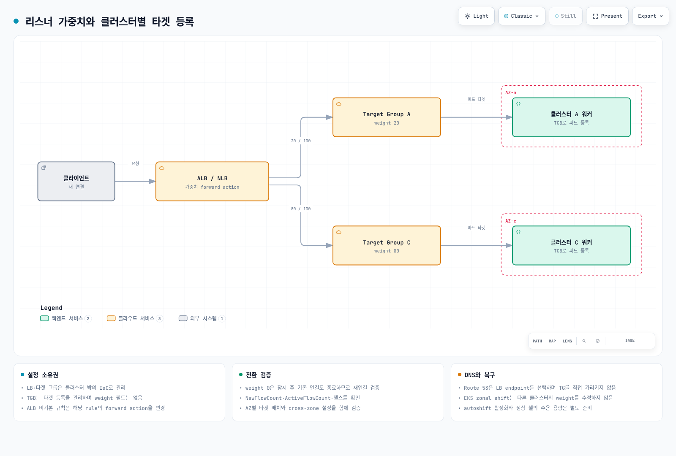Screen dimensions: 676x456
Task: Switch to MAP mode
Action: pos(552,341)
